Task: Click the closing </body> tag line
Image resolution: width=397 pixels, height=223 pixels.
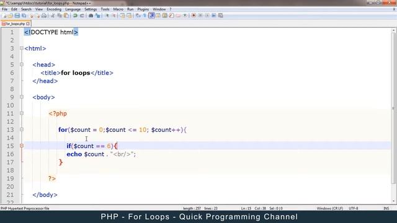Action: coord(45,195)
